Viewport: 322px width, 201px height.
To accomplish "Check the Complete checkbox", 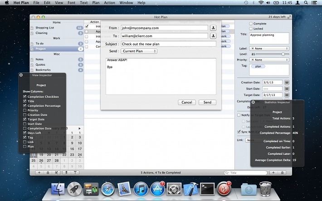I will pyautogui.click(x=251, y=24).
